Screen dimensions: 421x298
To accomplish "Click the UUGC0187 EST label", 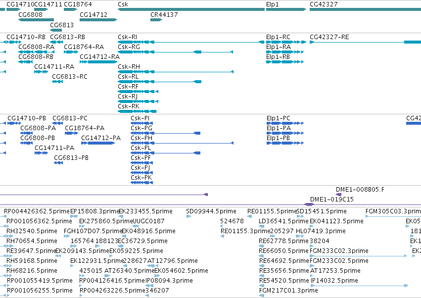I will 148,221.
